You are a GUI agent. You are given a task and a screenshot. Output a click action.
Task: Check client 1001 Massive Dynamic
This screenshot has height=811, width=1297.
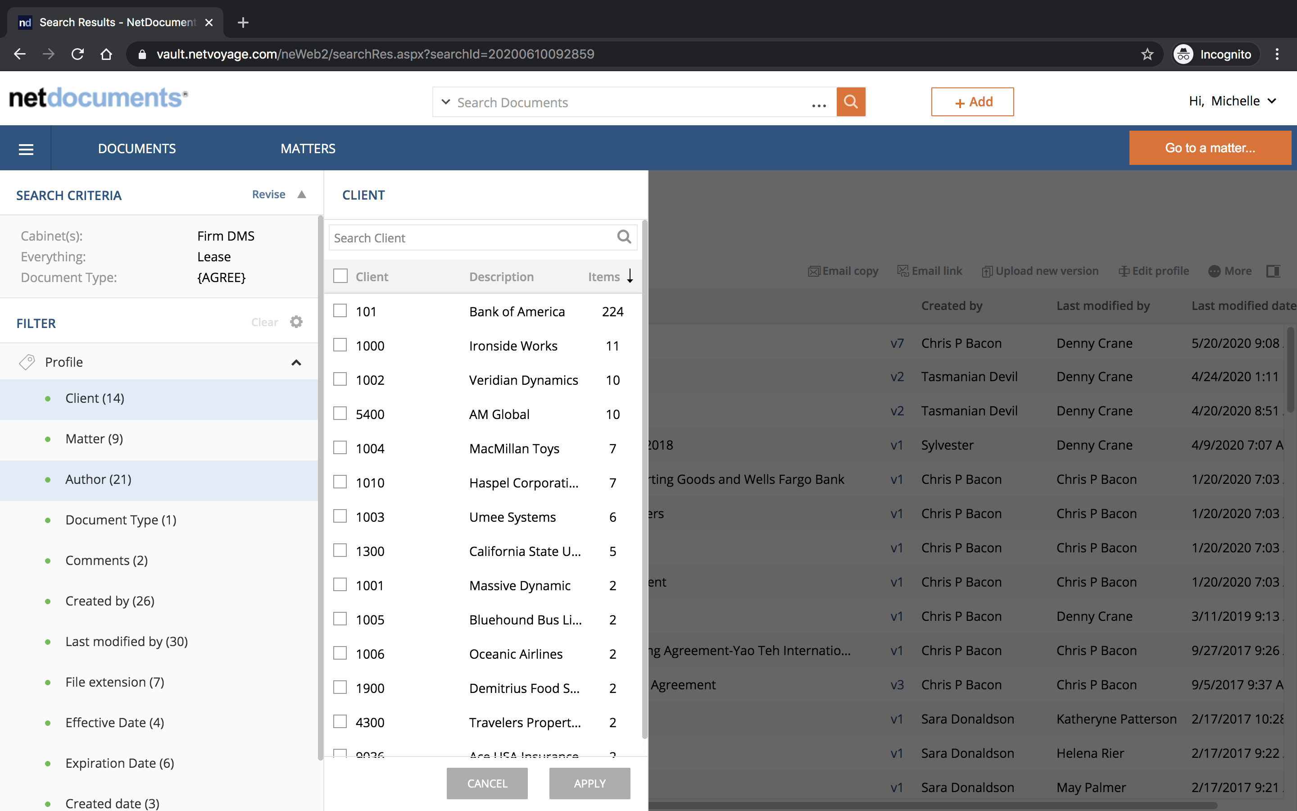coord(340,584)
